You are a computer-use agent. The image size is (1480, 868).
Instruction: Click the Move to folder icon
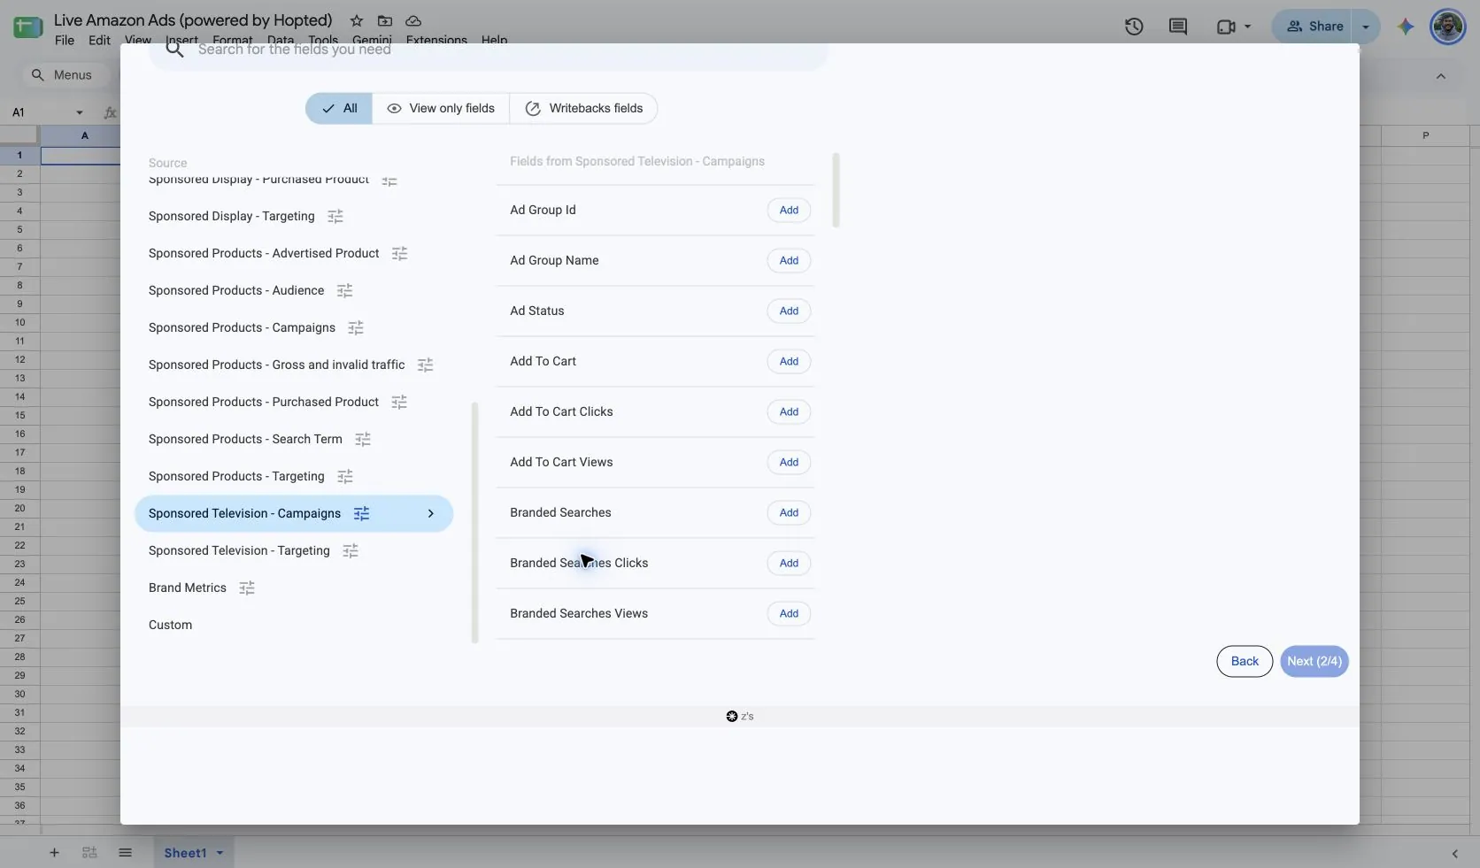click(385, 20)
